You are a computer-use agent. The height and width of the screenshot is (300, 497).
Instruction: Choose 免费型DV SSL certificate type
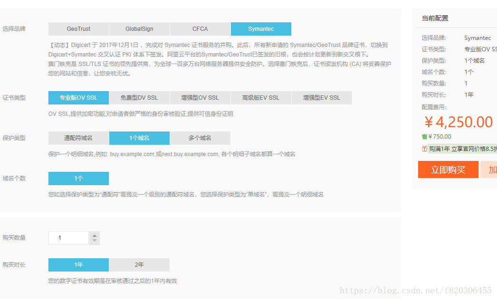140,98
